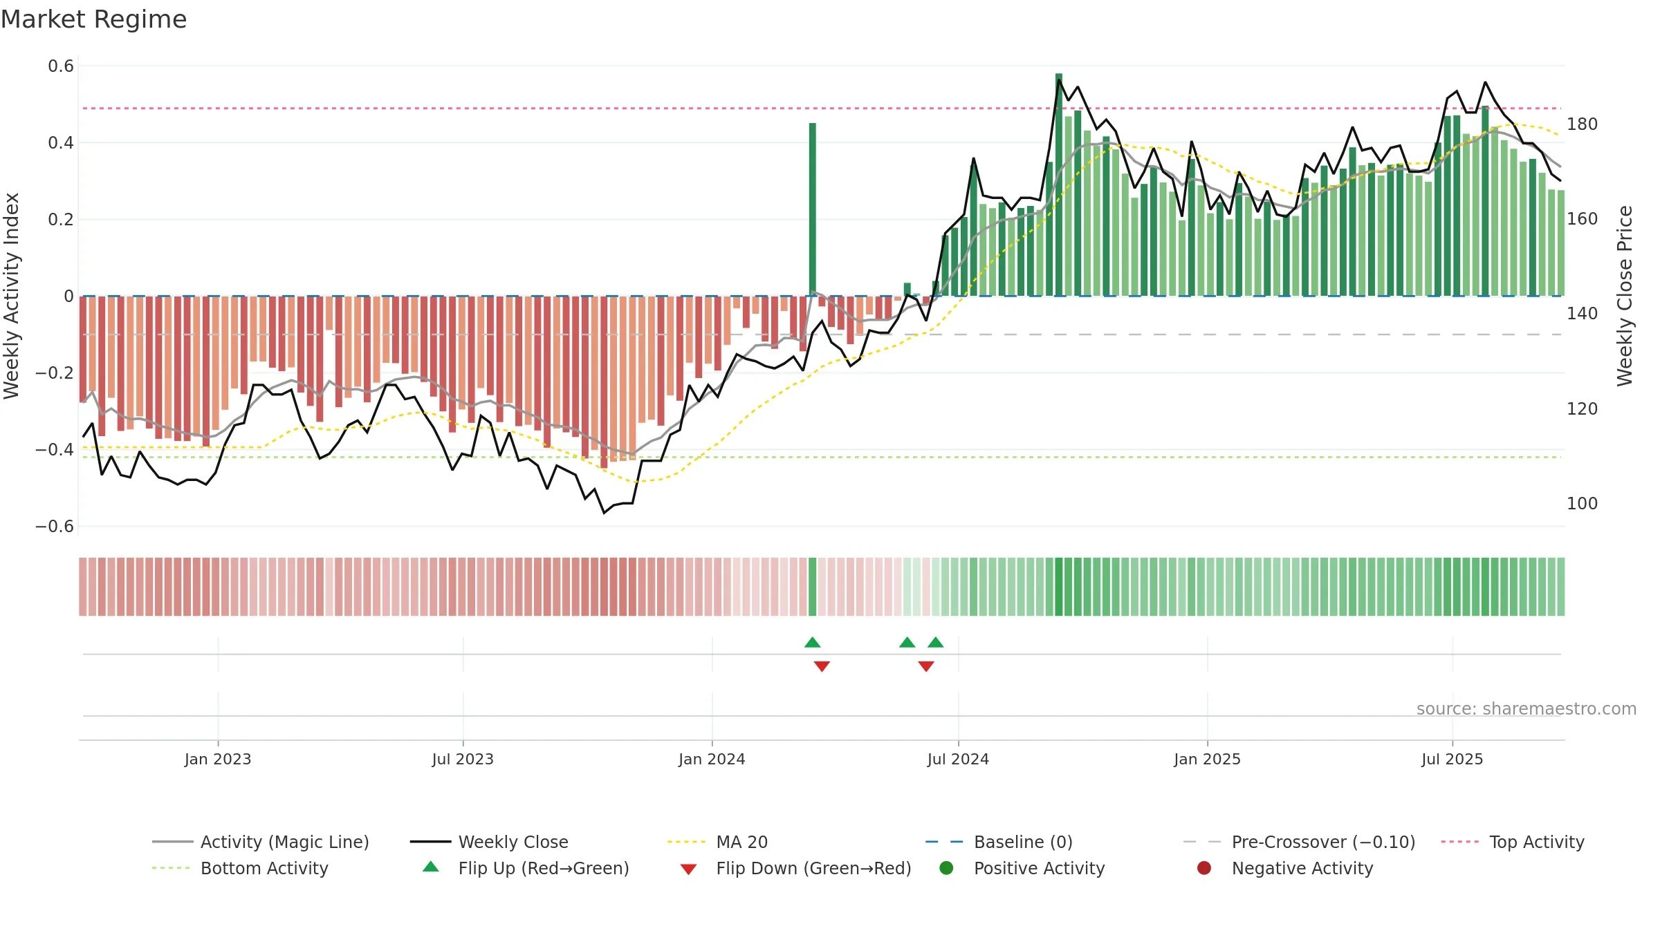Click the Weekly Activity Index axis title
This screenshot has width=1660, height=933.
click(x=12, y=296)
